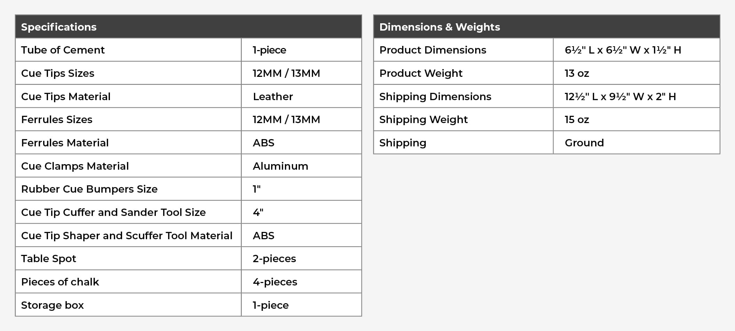Select the 13 oz product weight value

tap(576, 73)
